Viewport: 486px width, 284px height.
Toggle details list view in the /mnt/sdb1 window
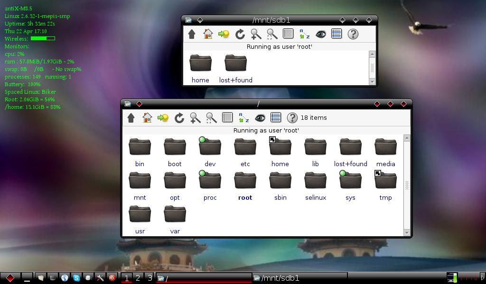pyautogui.click(x=288, y=34)
